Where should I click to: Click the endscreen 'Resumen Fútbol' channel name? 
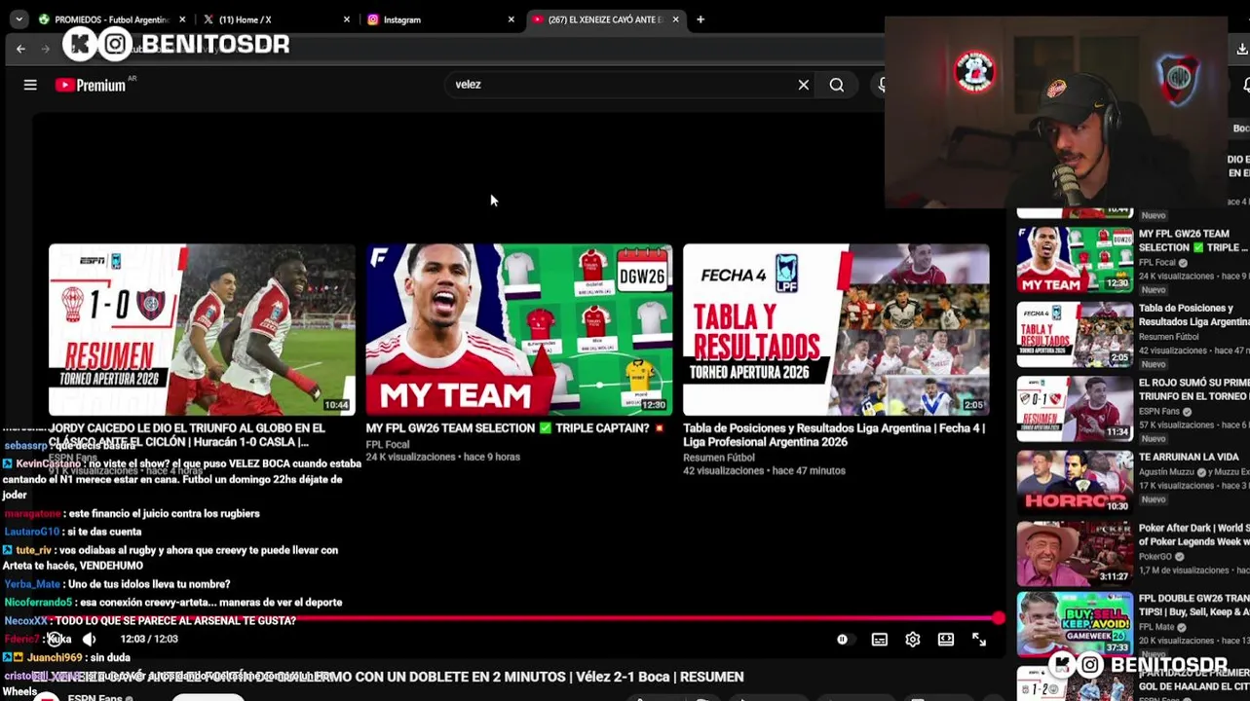(x=719, y=458)
